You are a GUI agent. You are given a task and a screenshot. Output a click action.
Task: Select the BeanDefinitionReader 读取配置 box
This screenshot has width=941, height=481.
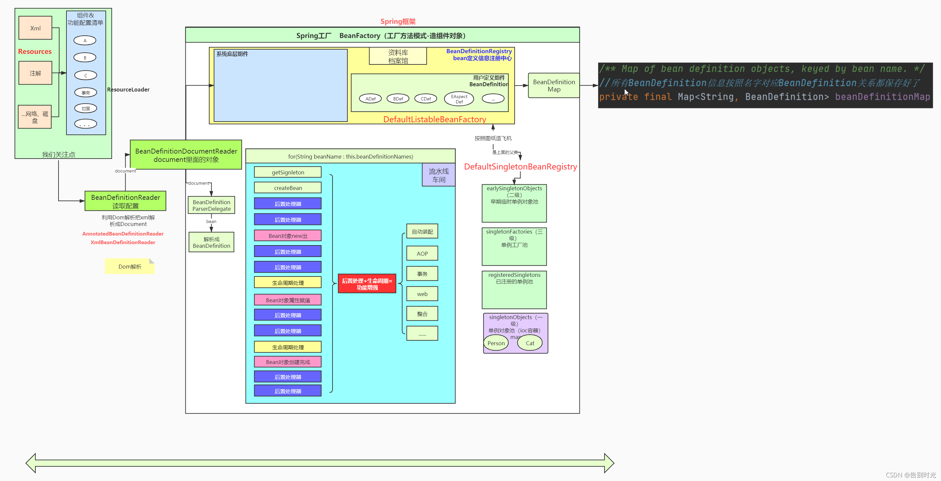click(125, 201)
